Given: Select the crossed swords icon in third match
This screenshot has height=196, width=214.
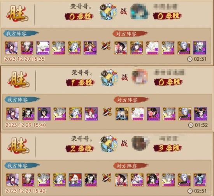Looking at the screenshot, I should pyautogui.click(x=107, y=177).
